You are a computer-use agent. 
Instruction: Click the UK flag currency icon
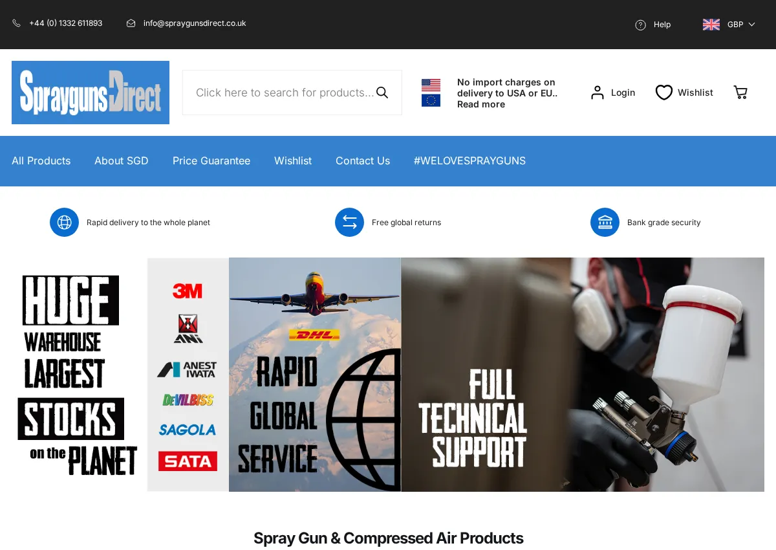tap(711, 25)
